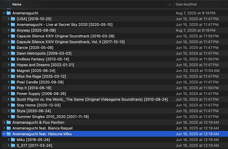Expand Darcie [2025-05-06] disclosure chevron

tap(9, 48)
